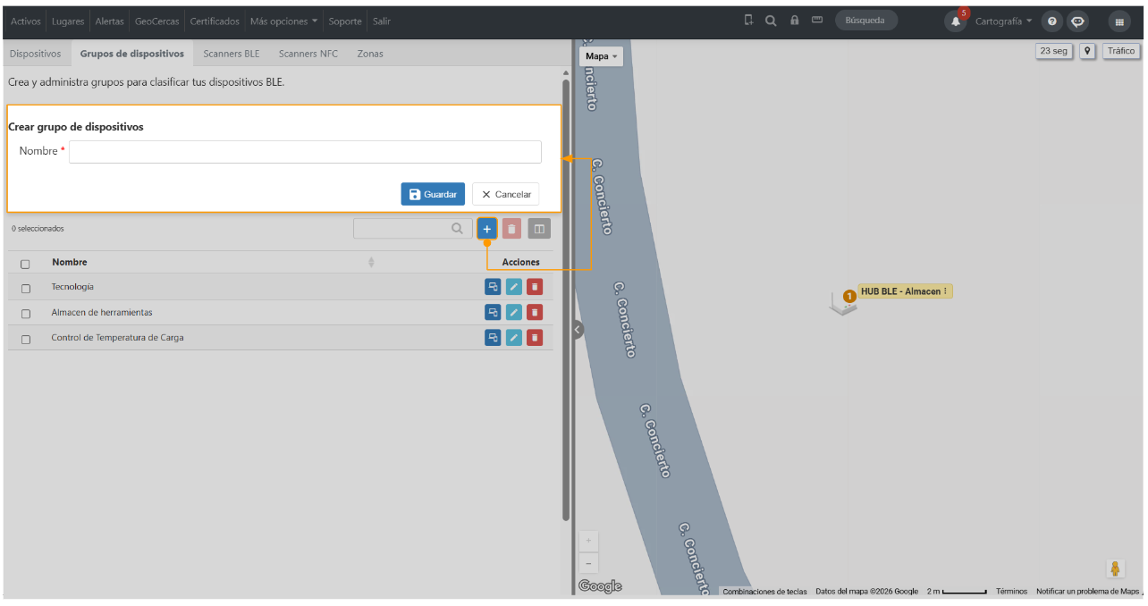Click the bulk delete trash icon above the table

pos(511,229)
